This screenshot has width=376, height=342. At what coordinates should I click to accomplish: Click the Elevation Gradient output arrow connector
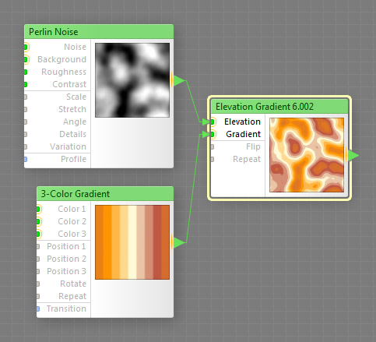[353, 156]
